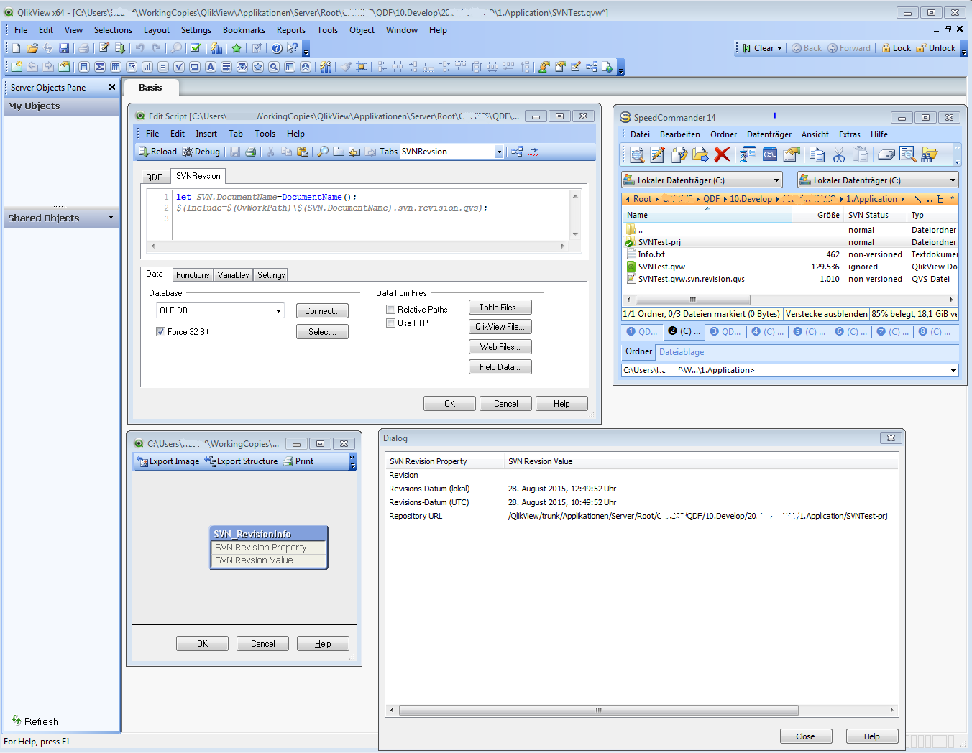Enable the Use FTP checkbox

[391, 323]
